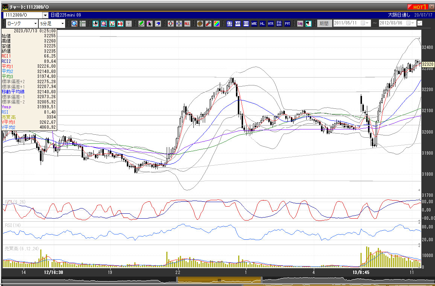
Task: Click the 大阪日通し session label
Action: 399,15
